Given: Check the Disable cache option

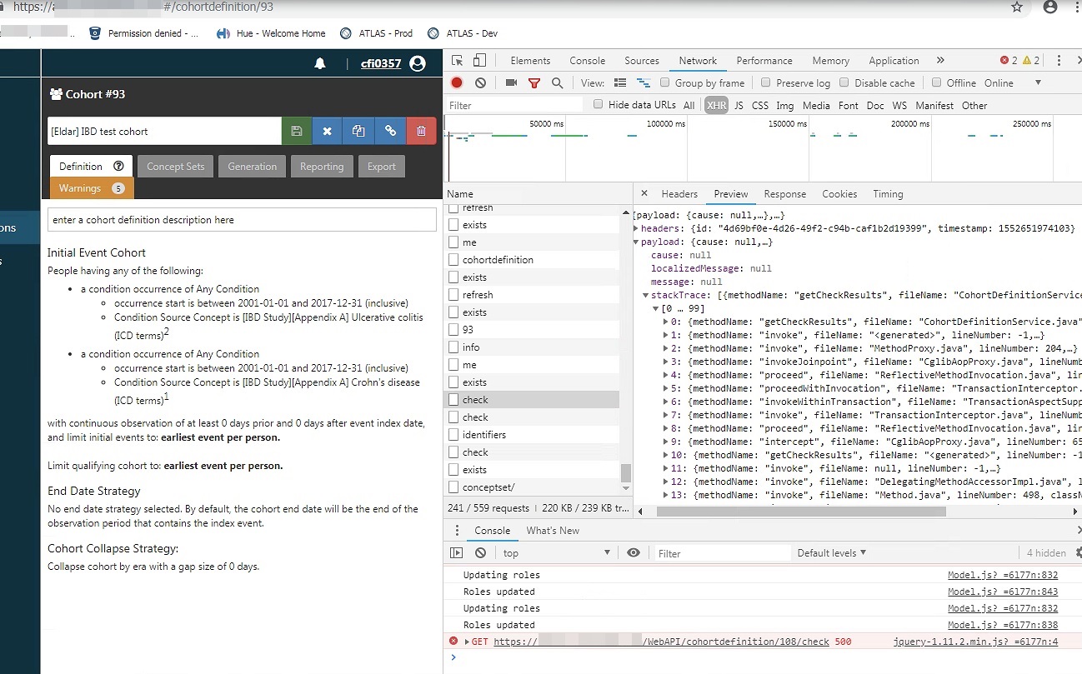Looking at the screenshot, I should point(844,82).
